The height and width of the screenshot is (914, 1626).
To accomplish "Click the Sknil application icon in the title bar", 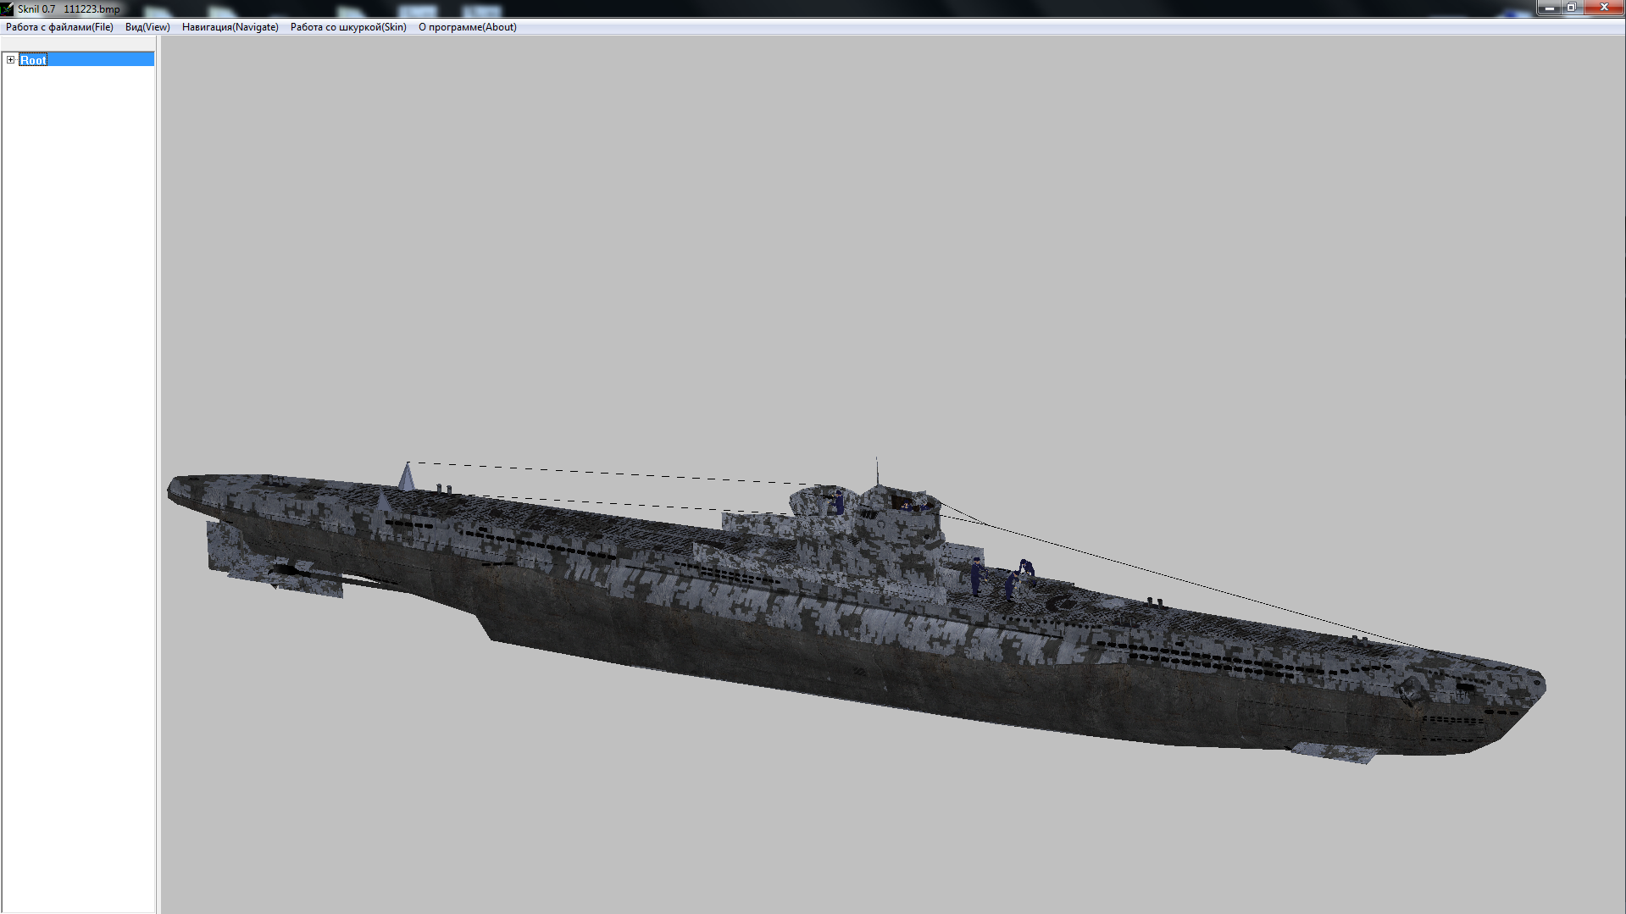I will point(8,8).
